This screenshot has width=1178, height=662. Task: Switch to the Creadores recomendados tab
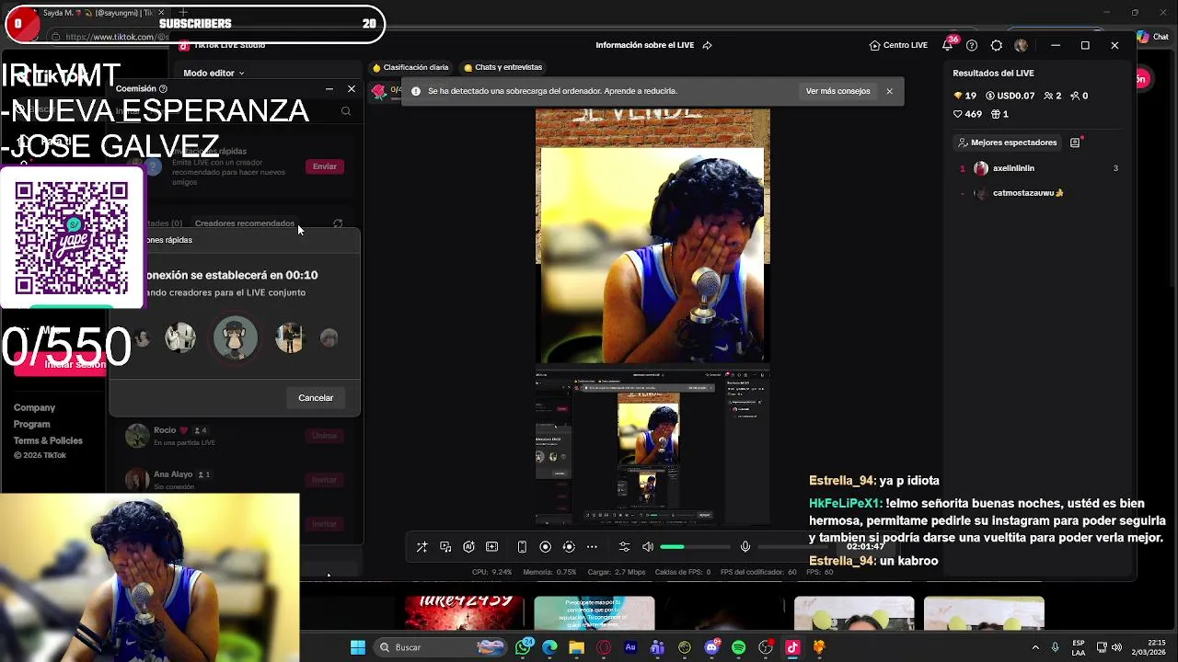point(245,223)
